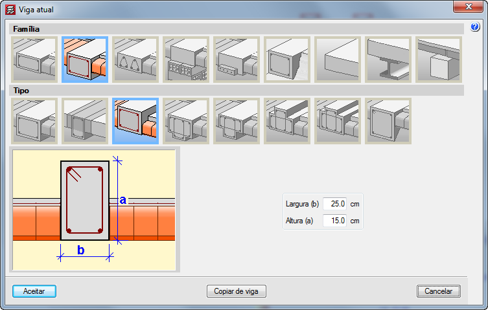488x310 pixels.
Task: Choose the lattice beam family with triangles
Action: [x=135, y=60]
